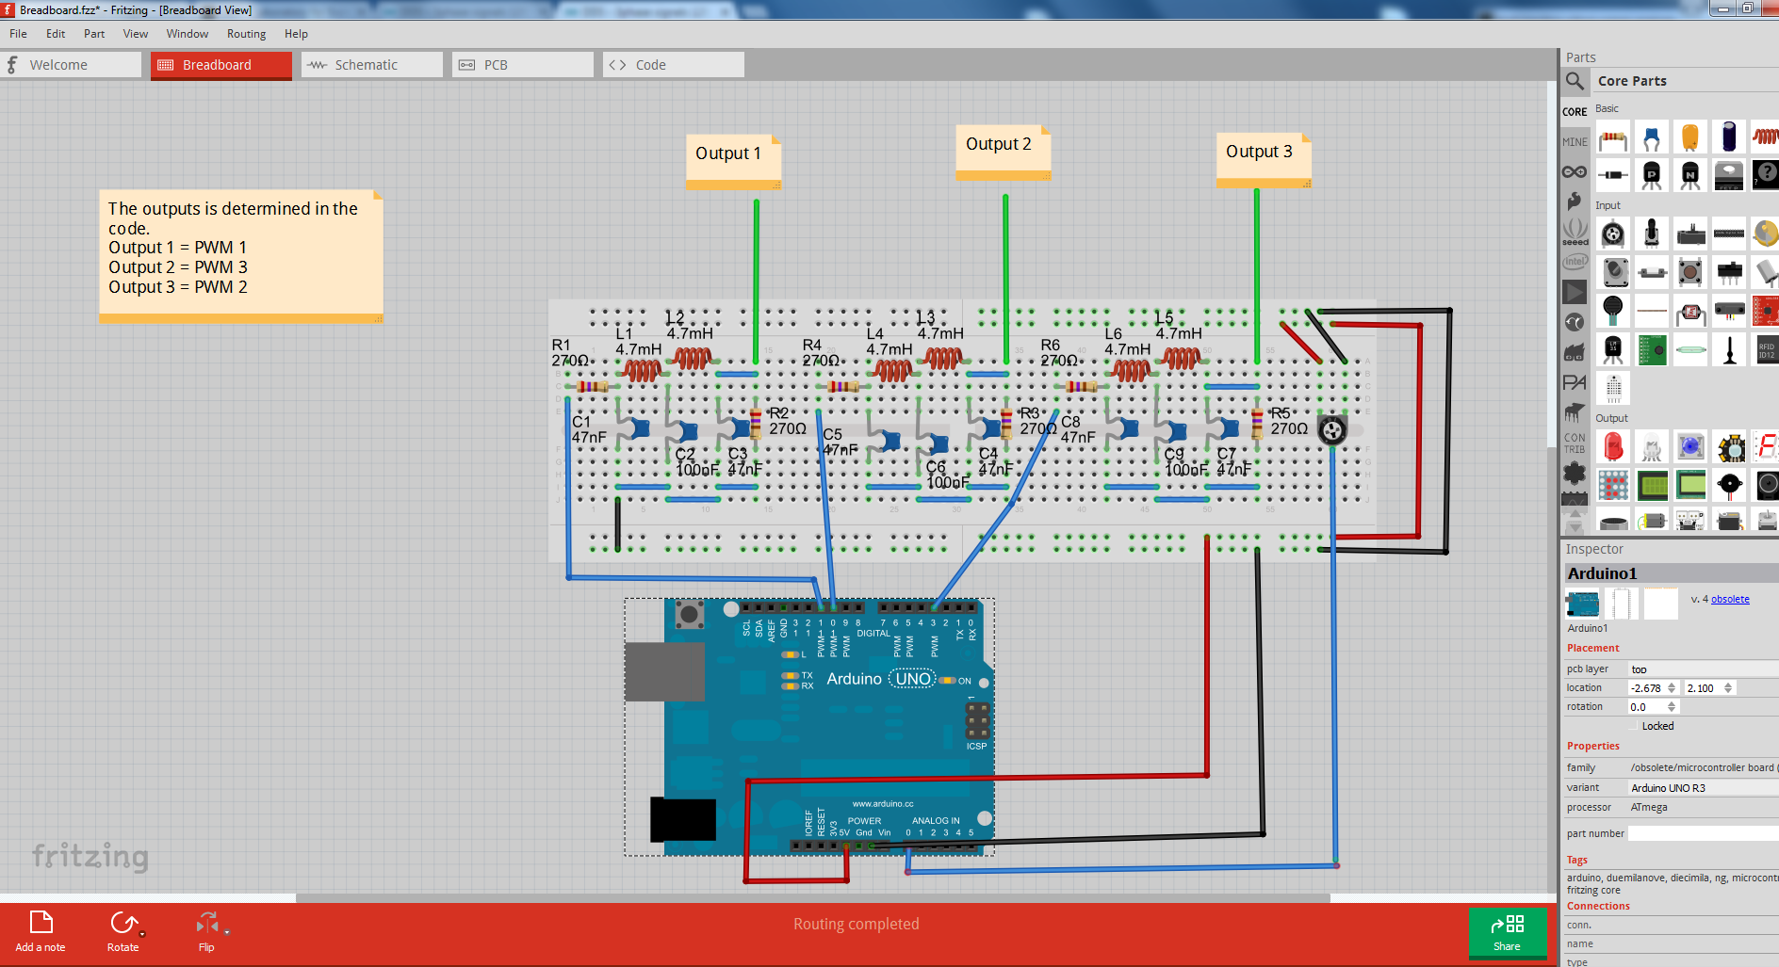Open the Routing menu

(246, 34)
